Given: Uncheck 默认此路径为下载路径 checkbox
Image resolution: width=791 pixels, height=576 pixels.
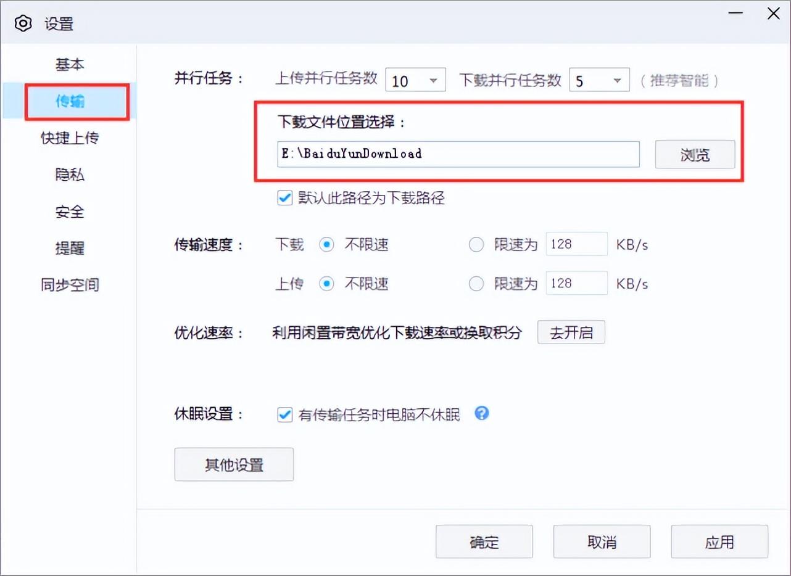Looking at the screenshot, I should coord(284,198).
